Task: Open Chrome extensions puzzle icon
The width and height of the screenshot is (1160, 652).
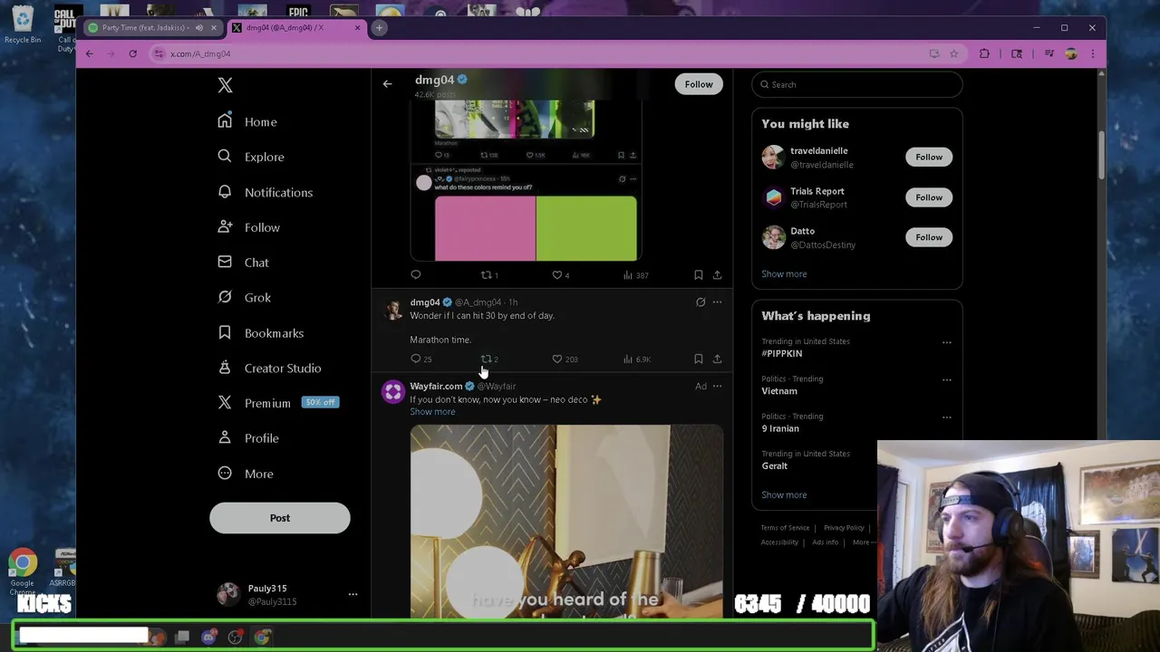Action: (x=984, y=53)
